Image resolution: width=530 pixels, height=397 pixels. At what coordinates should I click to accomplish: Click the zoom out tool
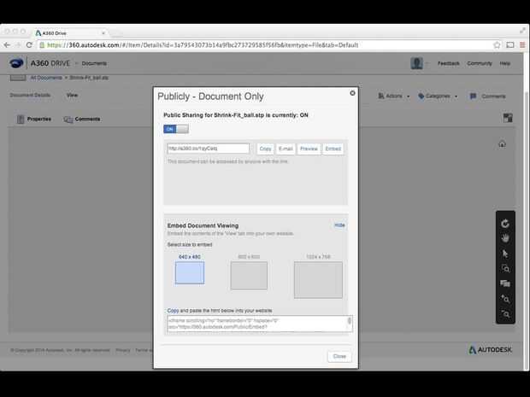click(x=505, y=314)
